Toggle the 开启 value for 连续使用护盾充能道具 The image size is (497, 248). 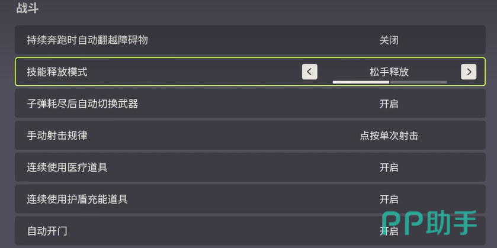(x=389, y=199)
